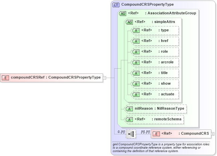Select the ': href' attribute label
217x156 pixels.
(164, 41)
